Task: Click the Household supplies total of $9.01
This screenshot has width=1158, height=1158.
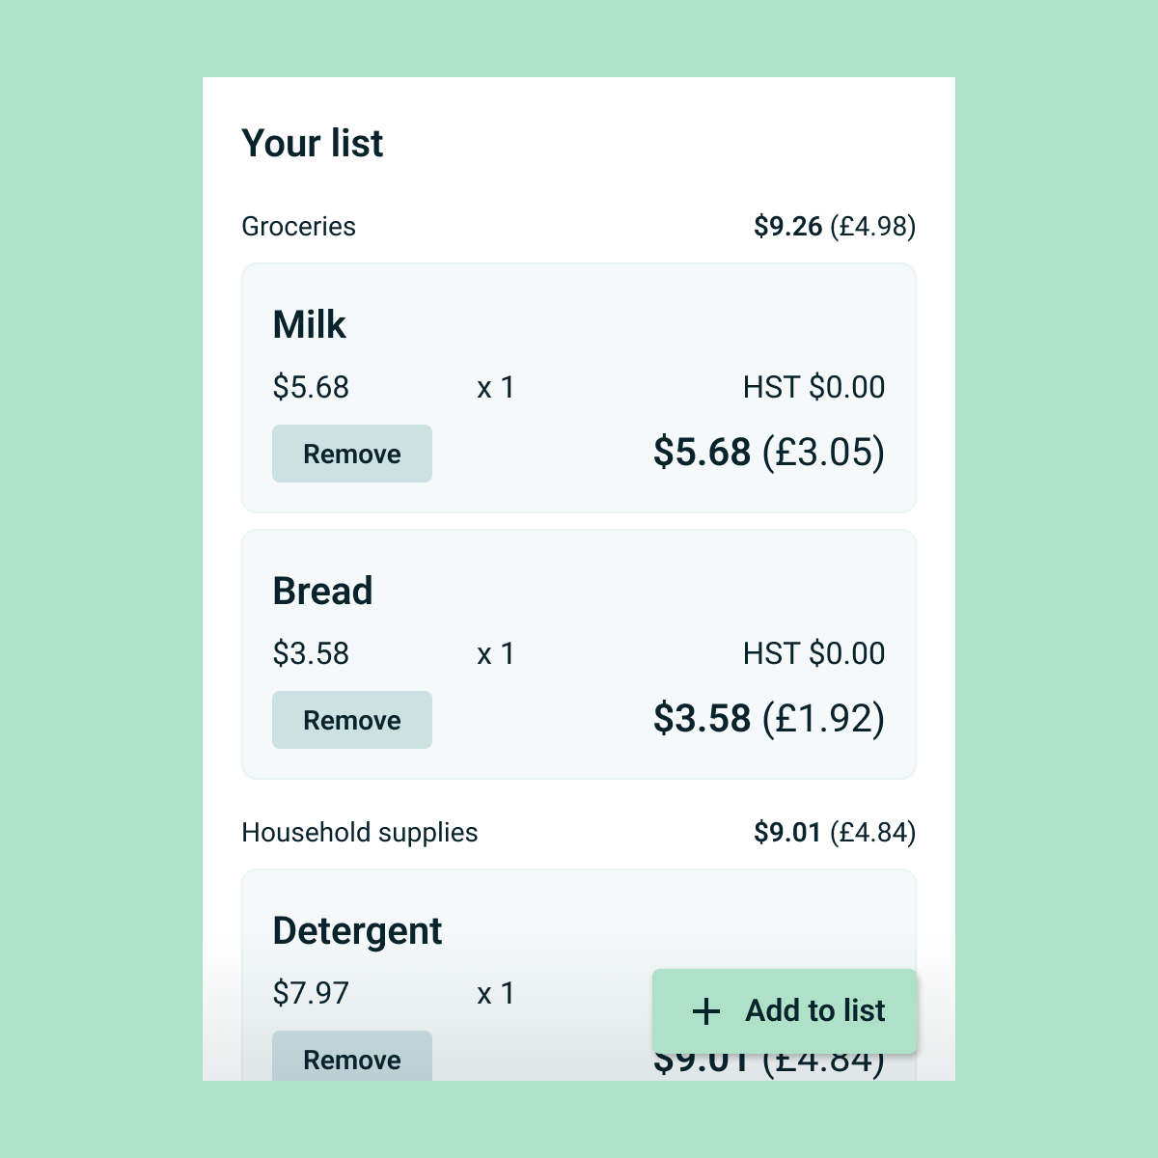Action: point(787,833)
